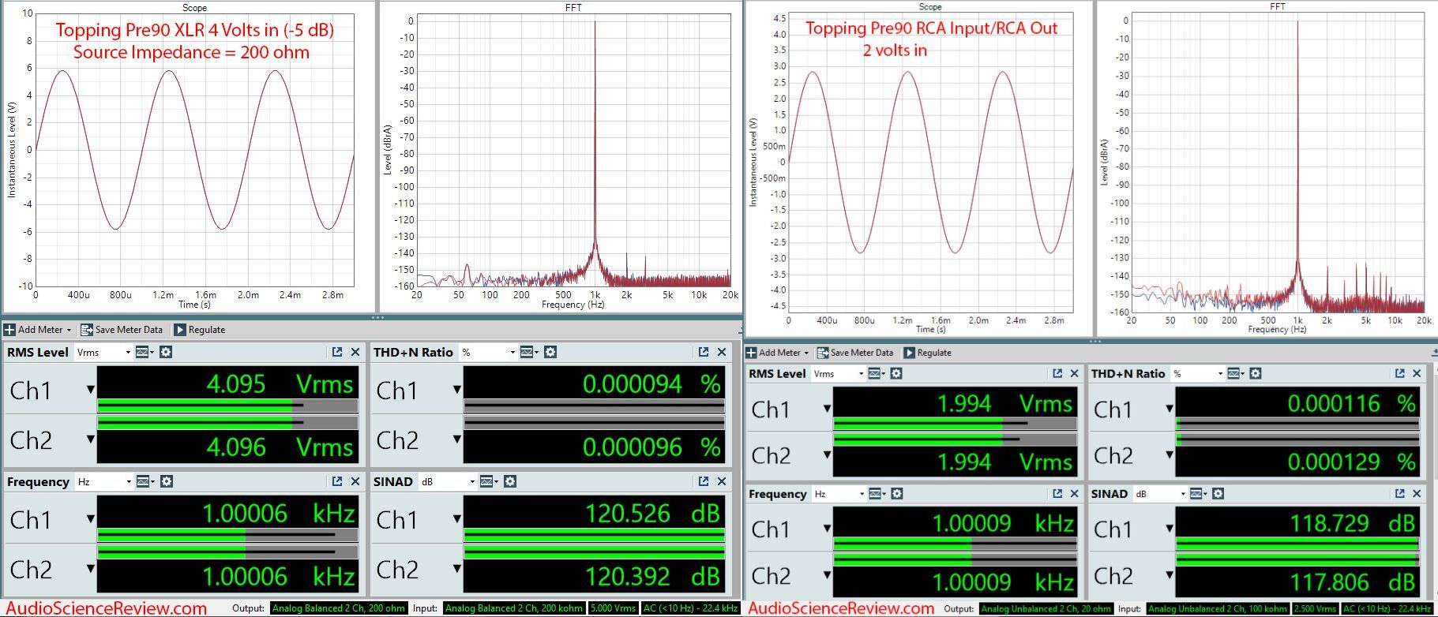Viewport: 1438px width, 617px height.
Task: Click Add Meter in the RCA panel toolbar
Action: pos(779,353)
